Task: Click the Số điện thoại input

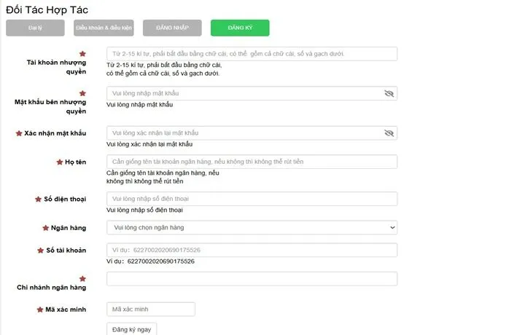Action: click(252, 199)
